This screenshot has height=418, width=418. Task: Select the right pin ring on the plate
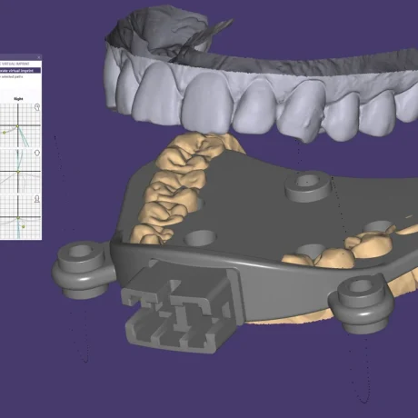361,304
